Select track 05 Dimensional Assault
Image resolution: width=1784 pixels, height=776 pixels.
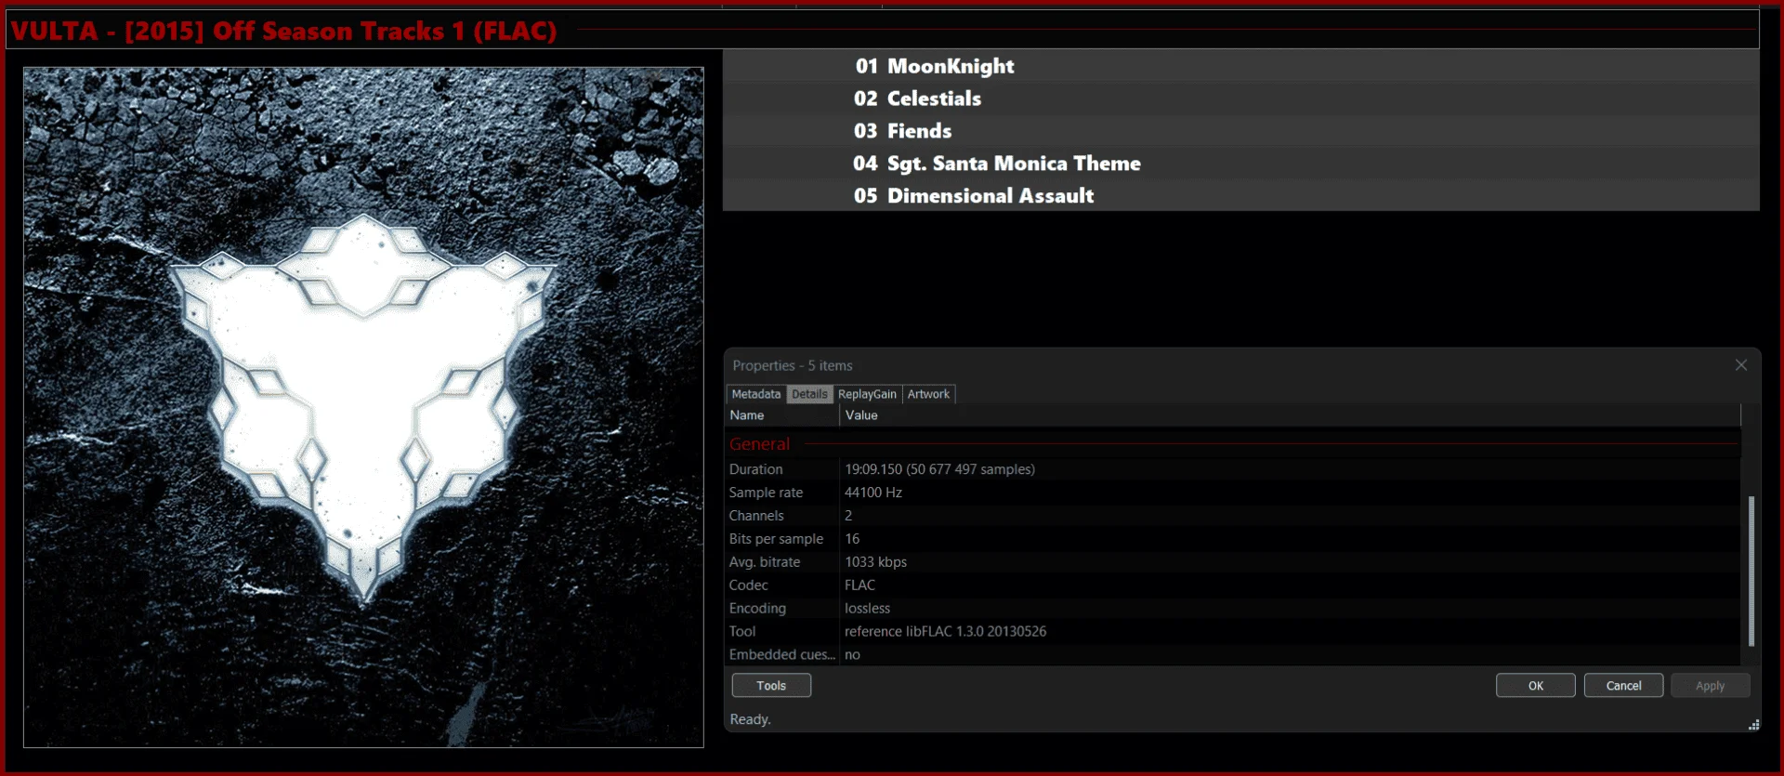pos(1240,195)
